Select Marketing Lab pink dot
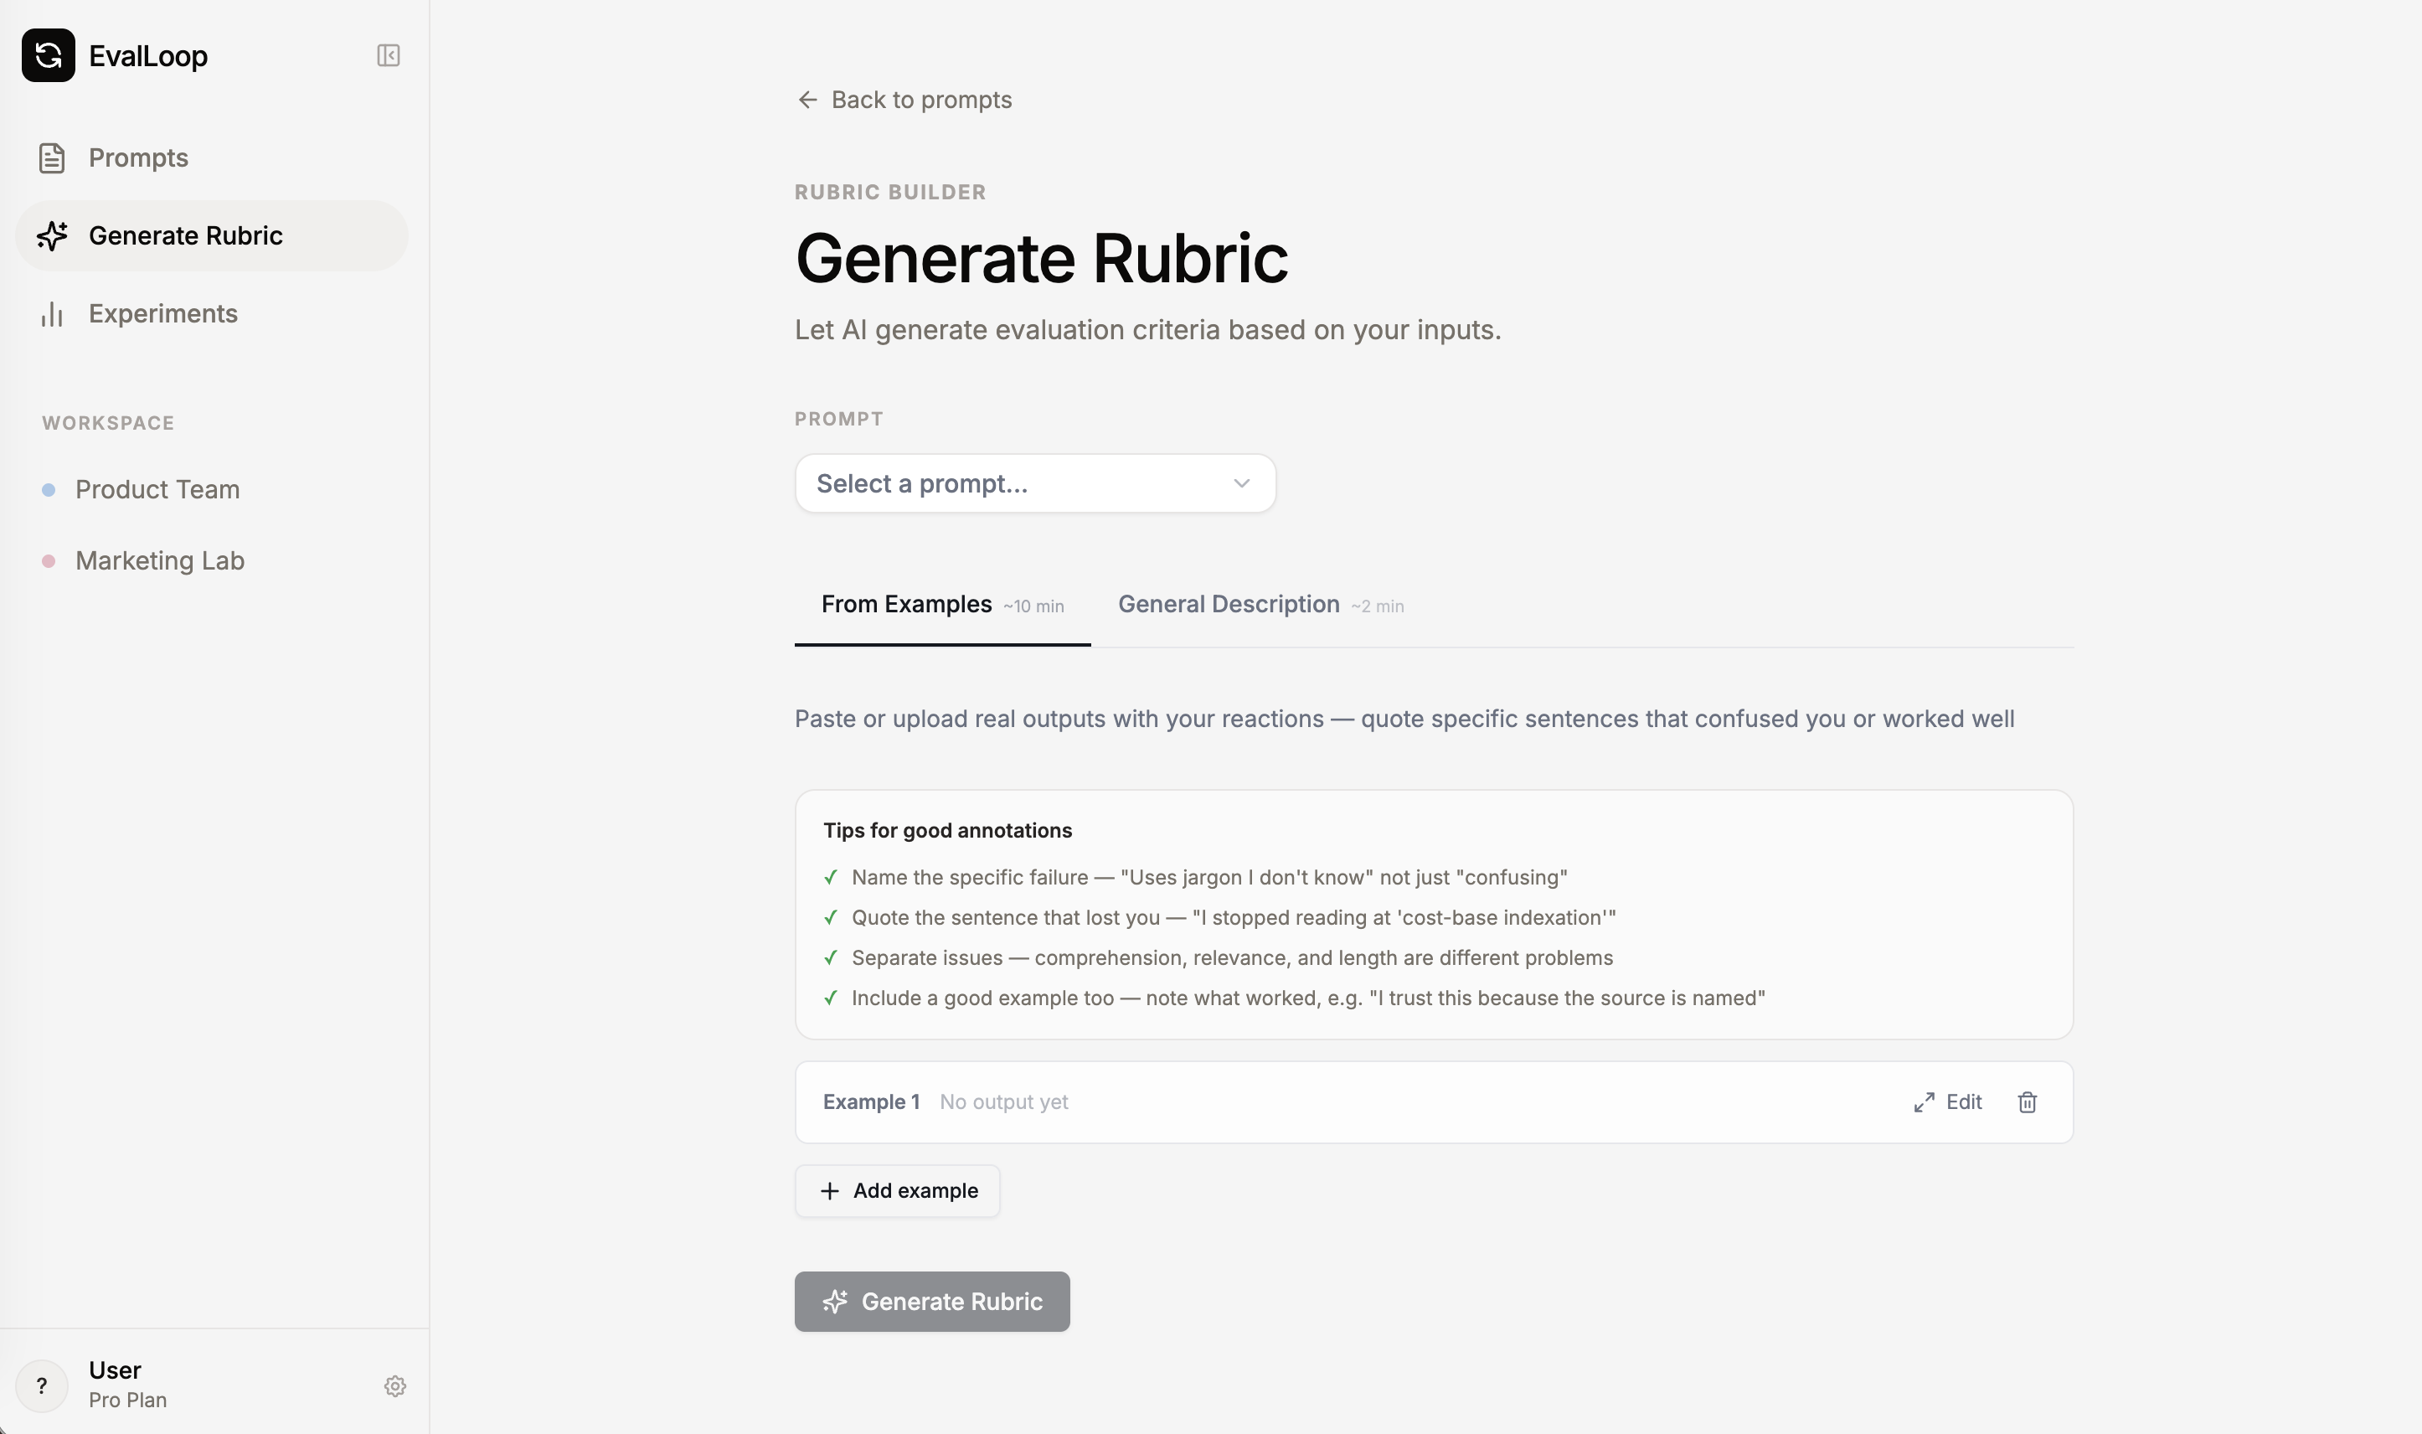 point(49,561)
